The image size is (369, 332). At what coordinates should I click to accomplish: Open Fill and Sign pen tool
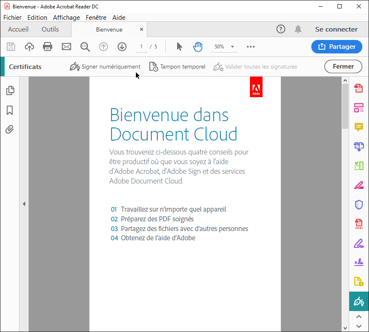[358, 243]
